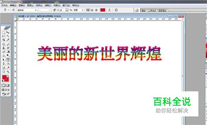The height and width of the screenshot is (125, 207).
Task: Click the Jump to ImageReady button
Action: 6,94
